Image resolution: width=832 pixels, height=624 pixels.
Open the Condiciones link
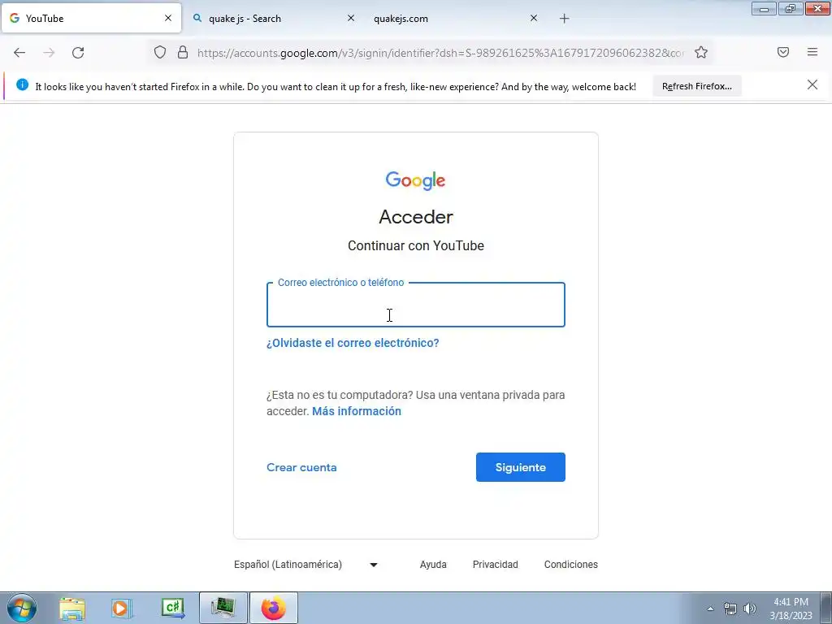(571, 565)
